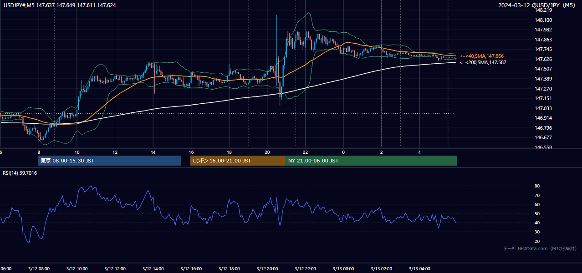Click RSI axis level 50
This screenshot has height=273, width=582.
[x=537, y=213]
